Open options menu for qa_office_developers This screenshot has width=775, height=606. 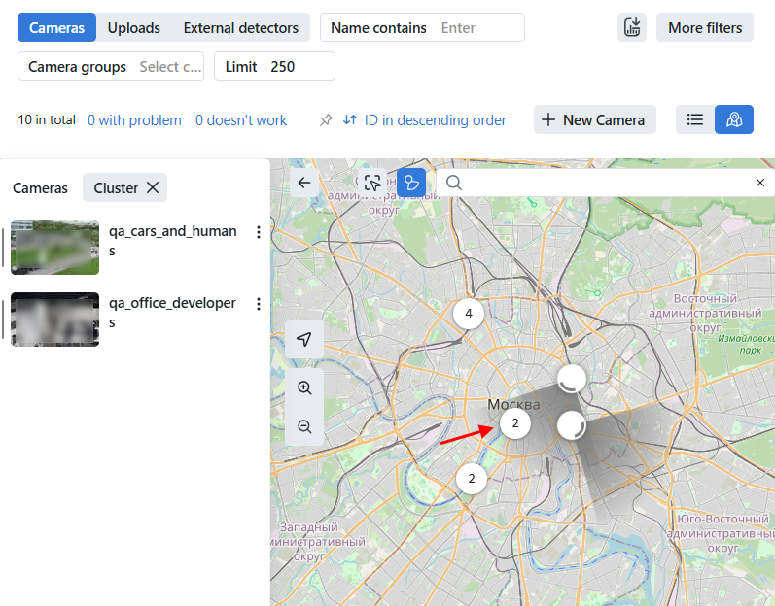point(258,304)
